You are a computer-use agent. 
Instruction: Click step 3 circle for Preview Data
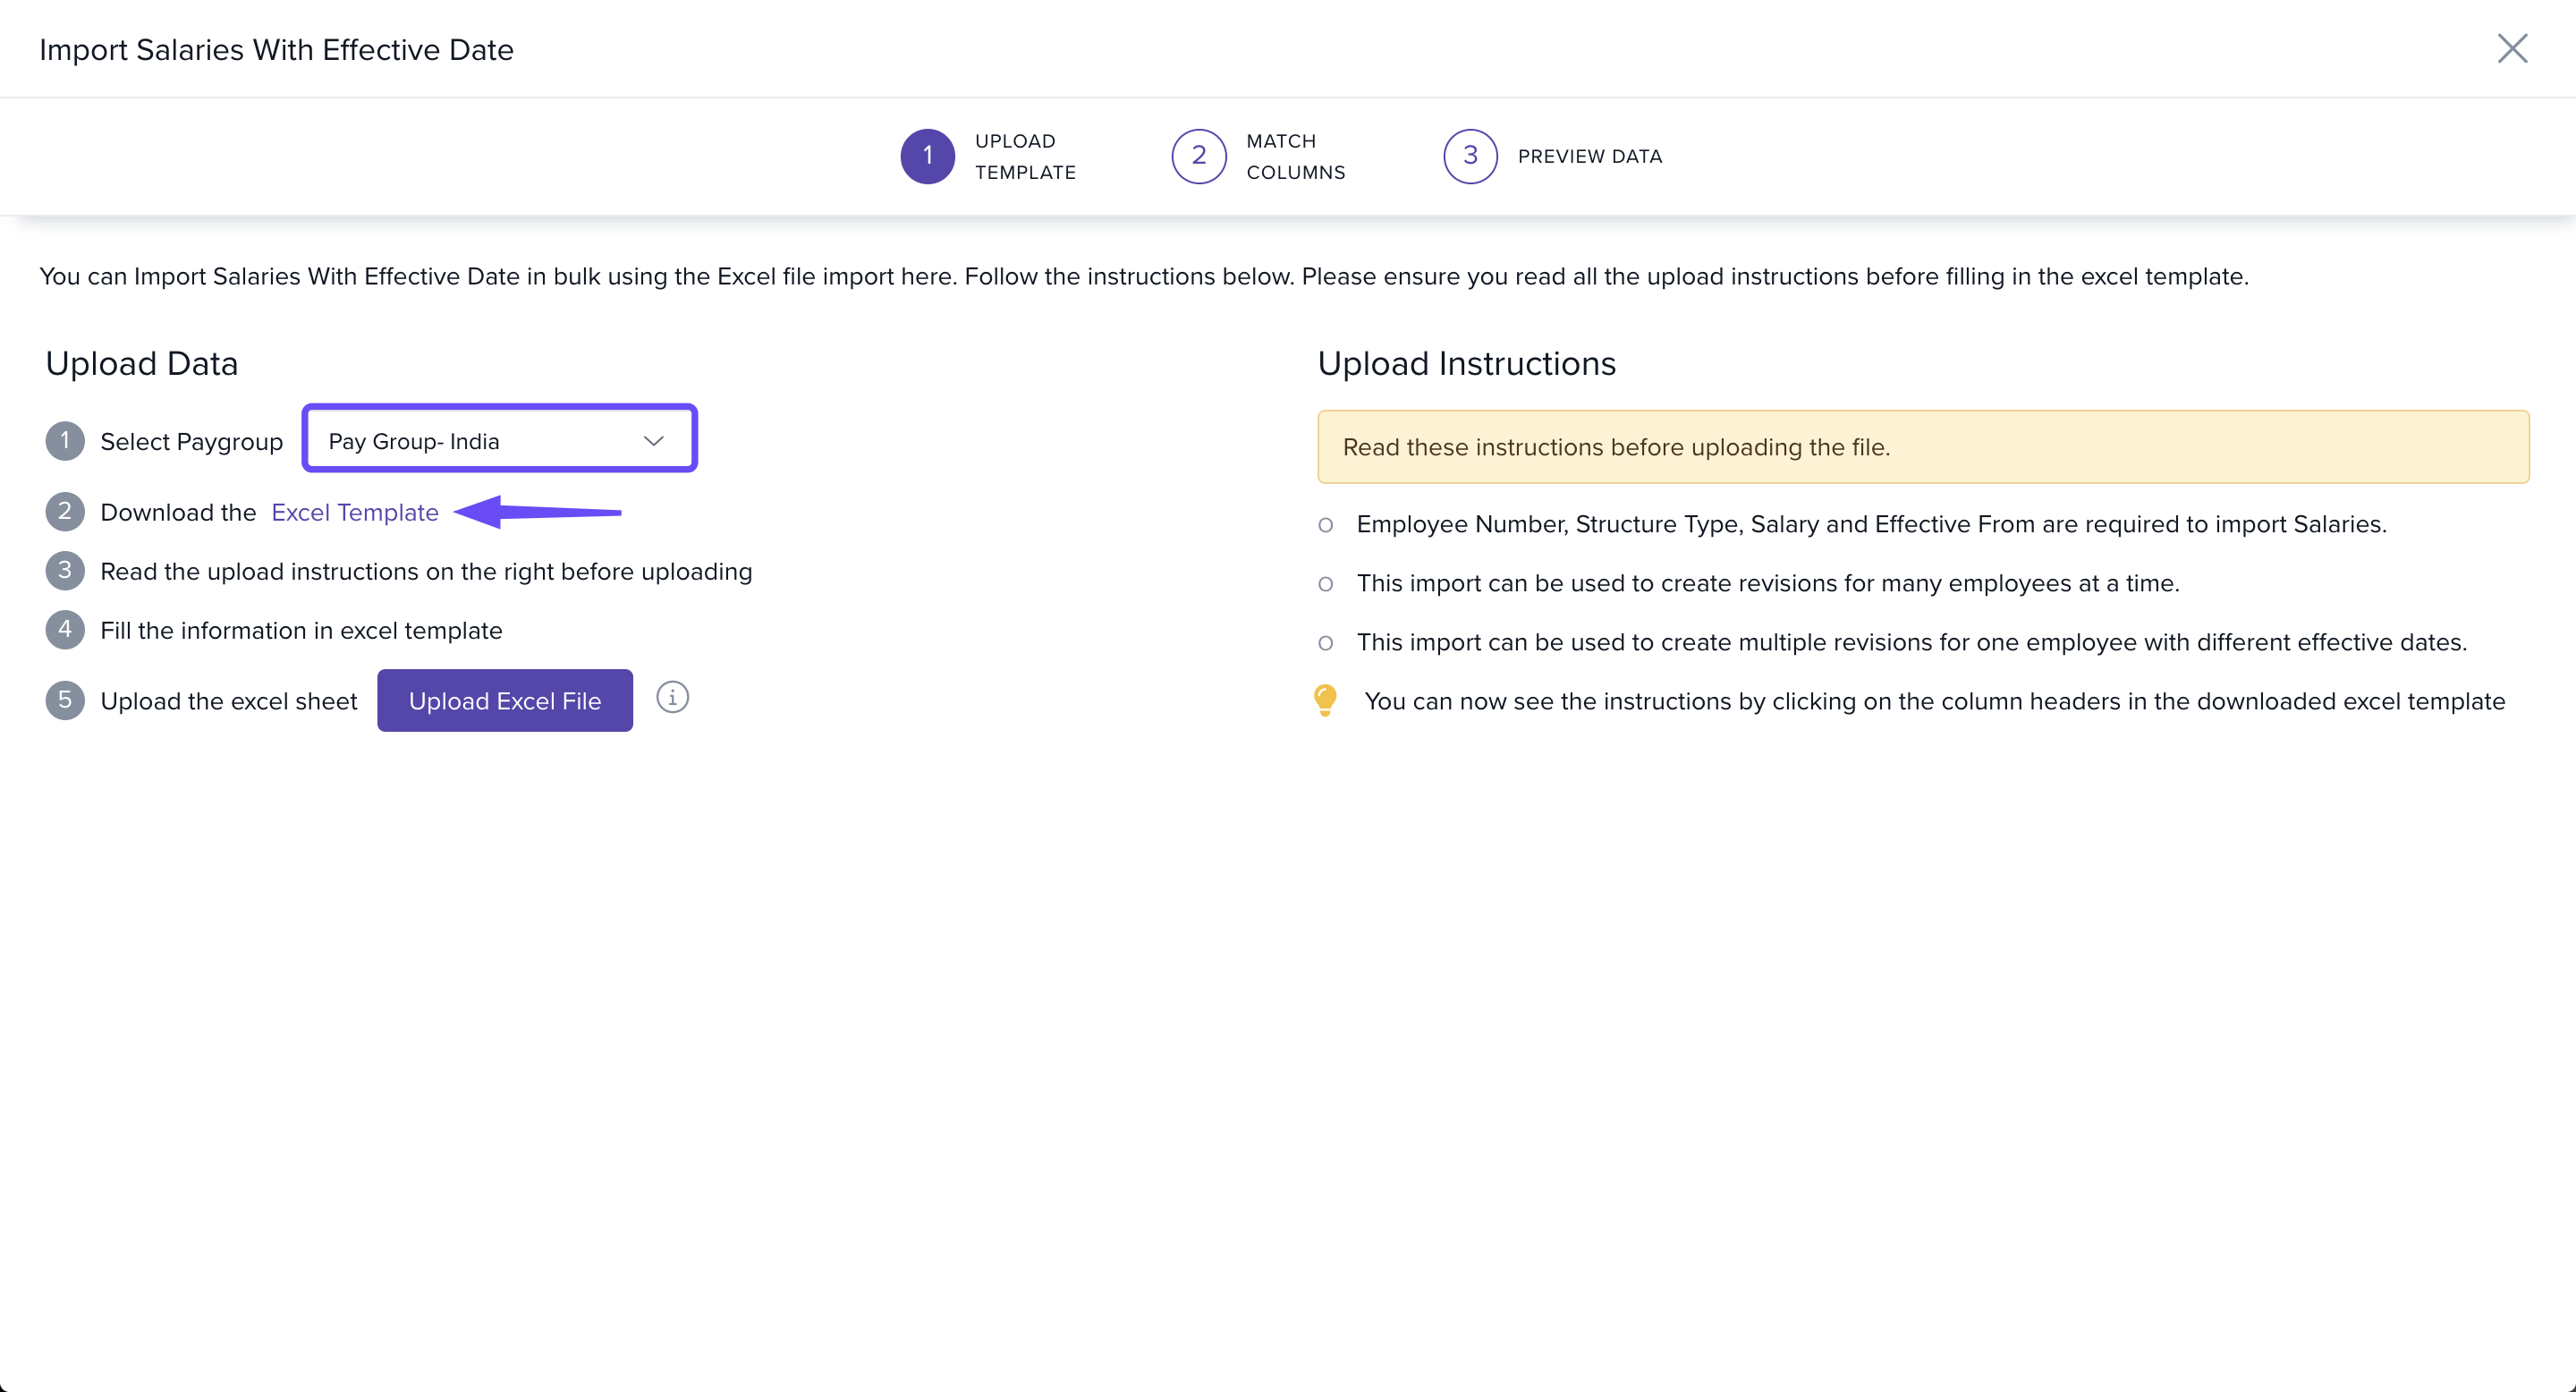click(1469, 156)
